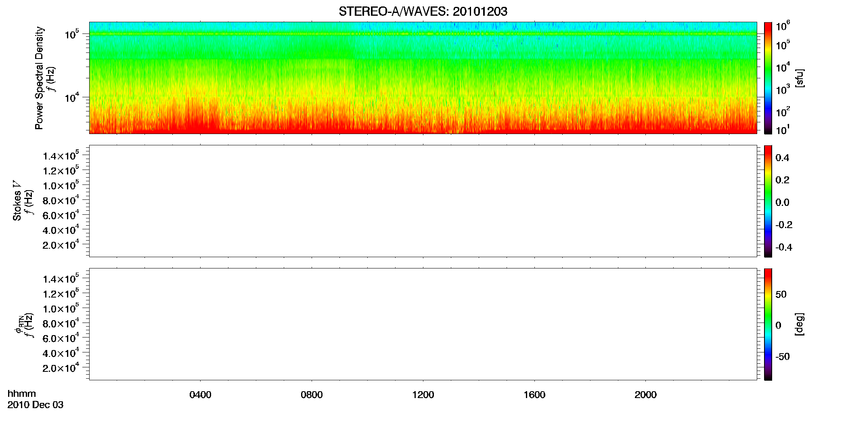Click the 1.4×10^5 tick on the Stokes V panel
This screenshot has width=846, height=436.
[61, 155]
